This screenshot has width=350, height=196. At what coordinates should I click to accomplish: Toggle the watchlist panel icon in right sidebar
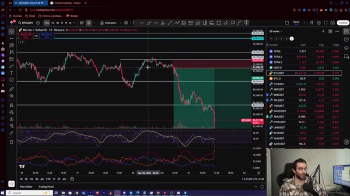(x=346, y=31)
